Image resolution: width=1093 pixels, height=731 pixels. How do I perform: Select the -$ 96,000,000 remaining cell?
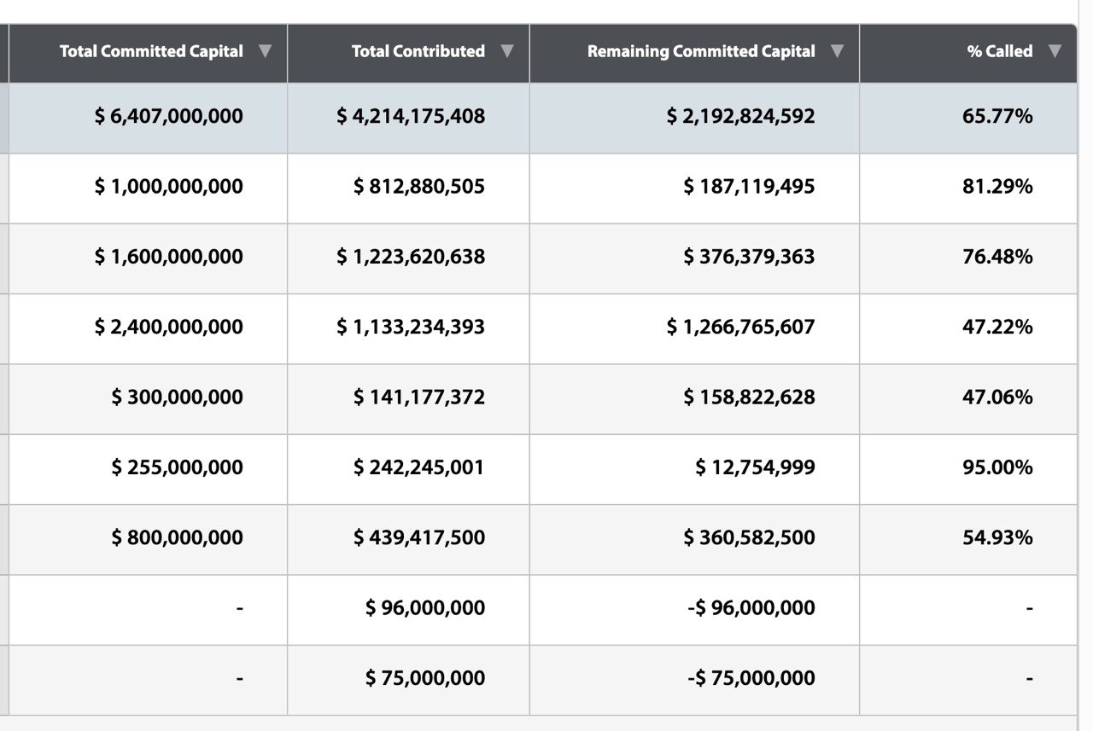click(x=751, y=607)
